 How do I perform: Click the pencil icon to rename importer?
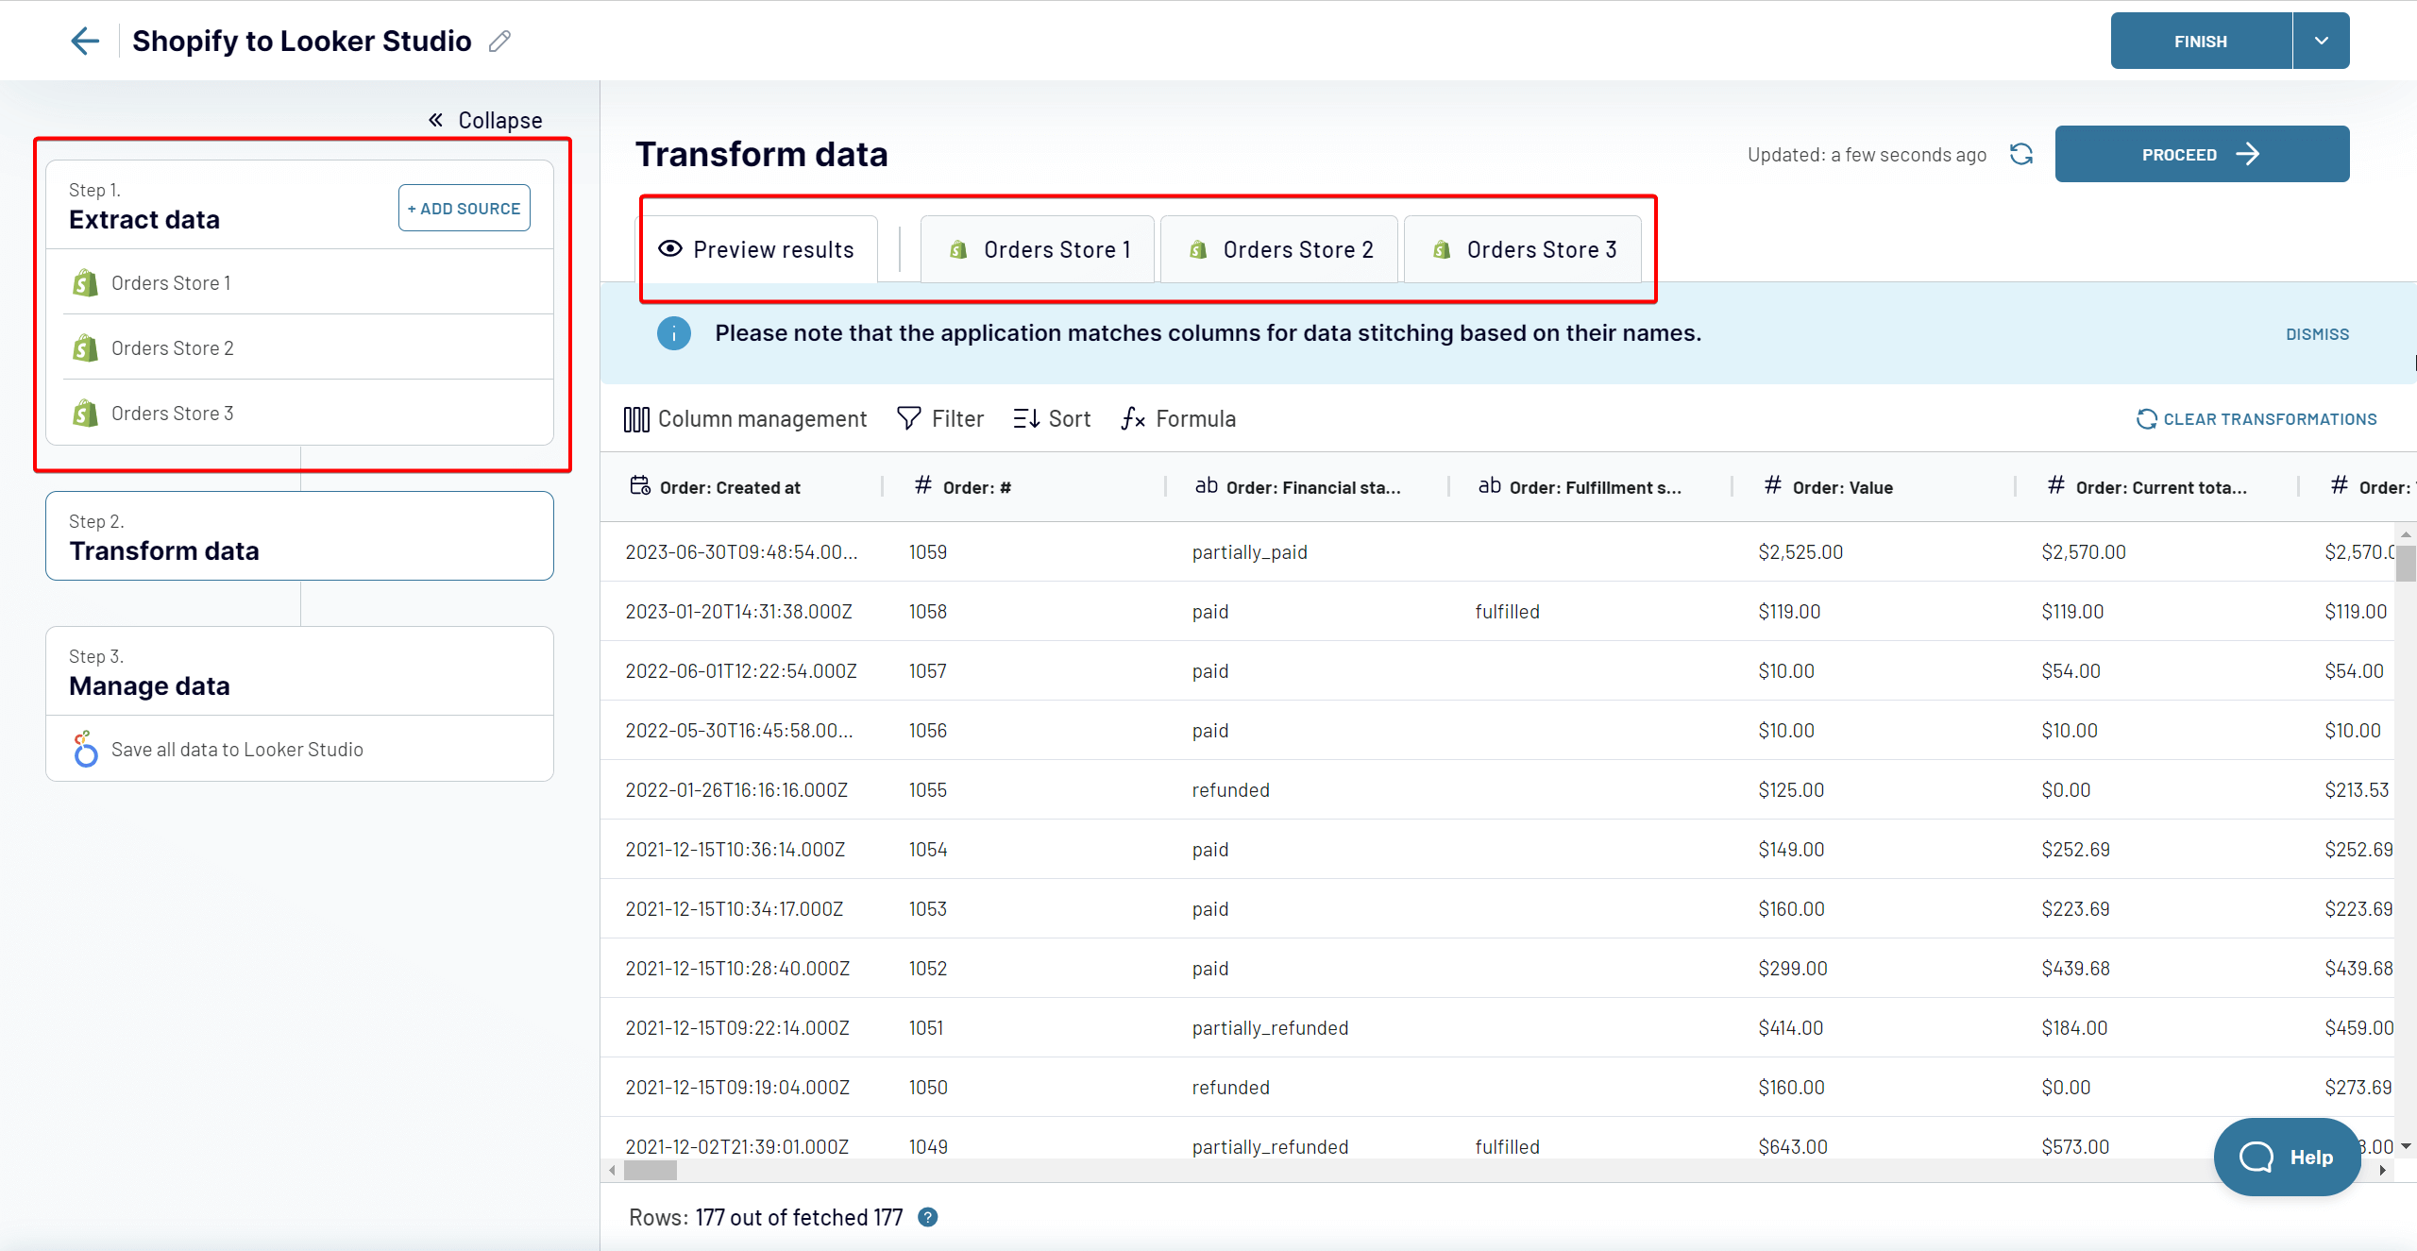[x=499, y=41]
